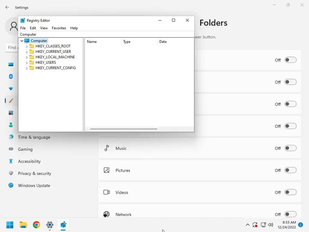
Task: Expand HKEY_CURRENT_USER chevron
Action: (x=27, y=52)
